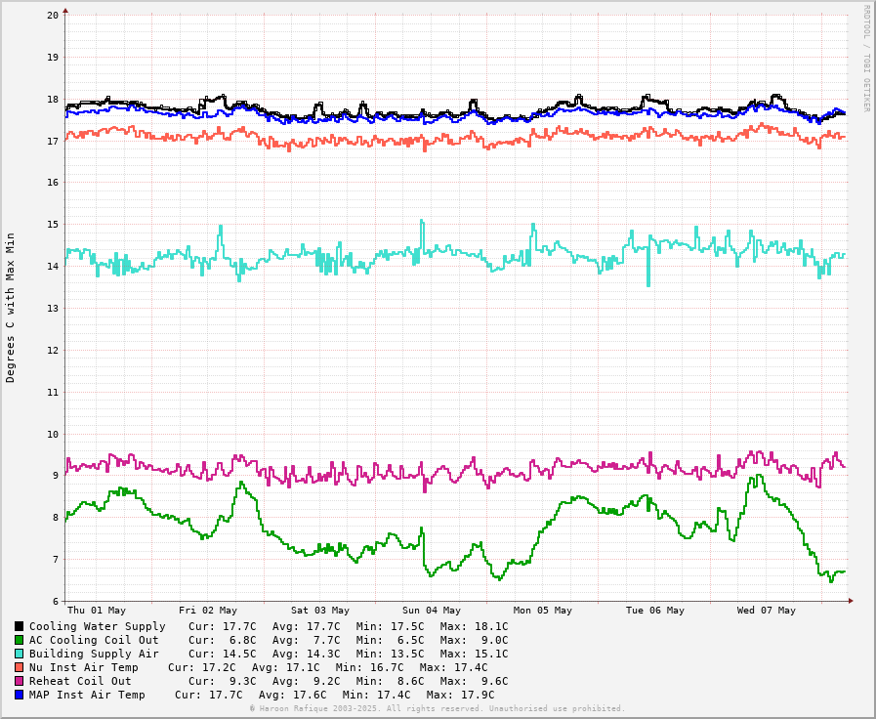Screen dimensions: 876x719
Task: Click the Sat 03 May date label
Action: [319, 611]
